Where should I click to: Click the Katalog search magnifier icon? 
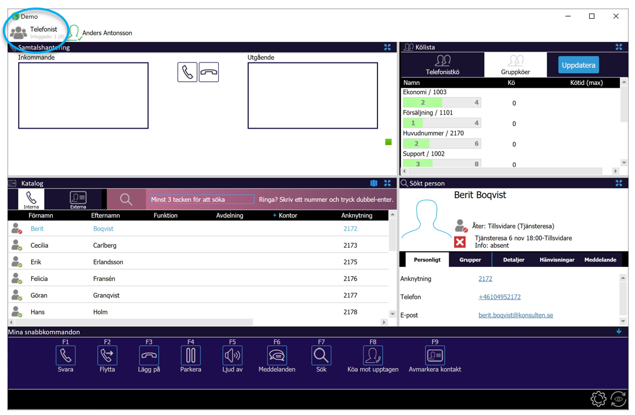point(126,199)
